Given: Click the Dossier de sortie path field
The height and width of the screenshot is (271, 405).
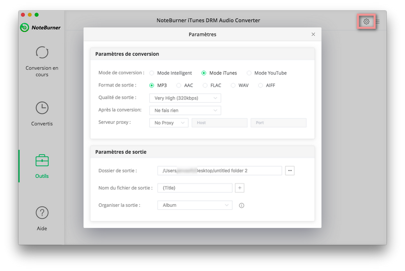Looking at the screenshot, I should [x=220, y=171].
